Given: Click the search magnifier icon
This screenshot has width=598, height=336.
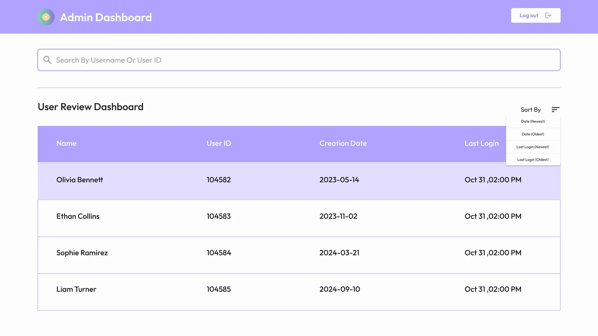Looking at the screenshot, I should (x=48, y=60).
